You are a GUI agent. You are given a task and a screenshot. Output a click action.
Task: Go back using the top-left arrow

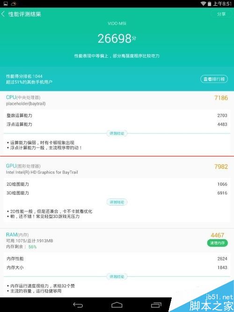pyautogui.click(x=3, y=14)
